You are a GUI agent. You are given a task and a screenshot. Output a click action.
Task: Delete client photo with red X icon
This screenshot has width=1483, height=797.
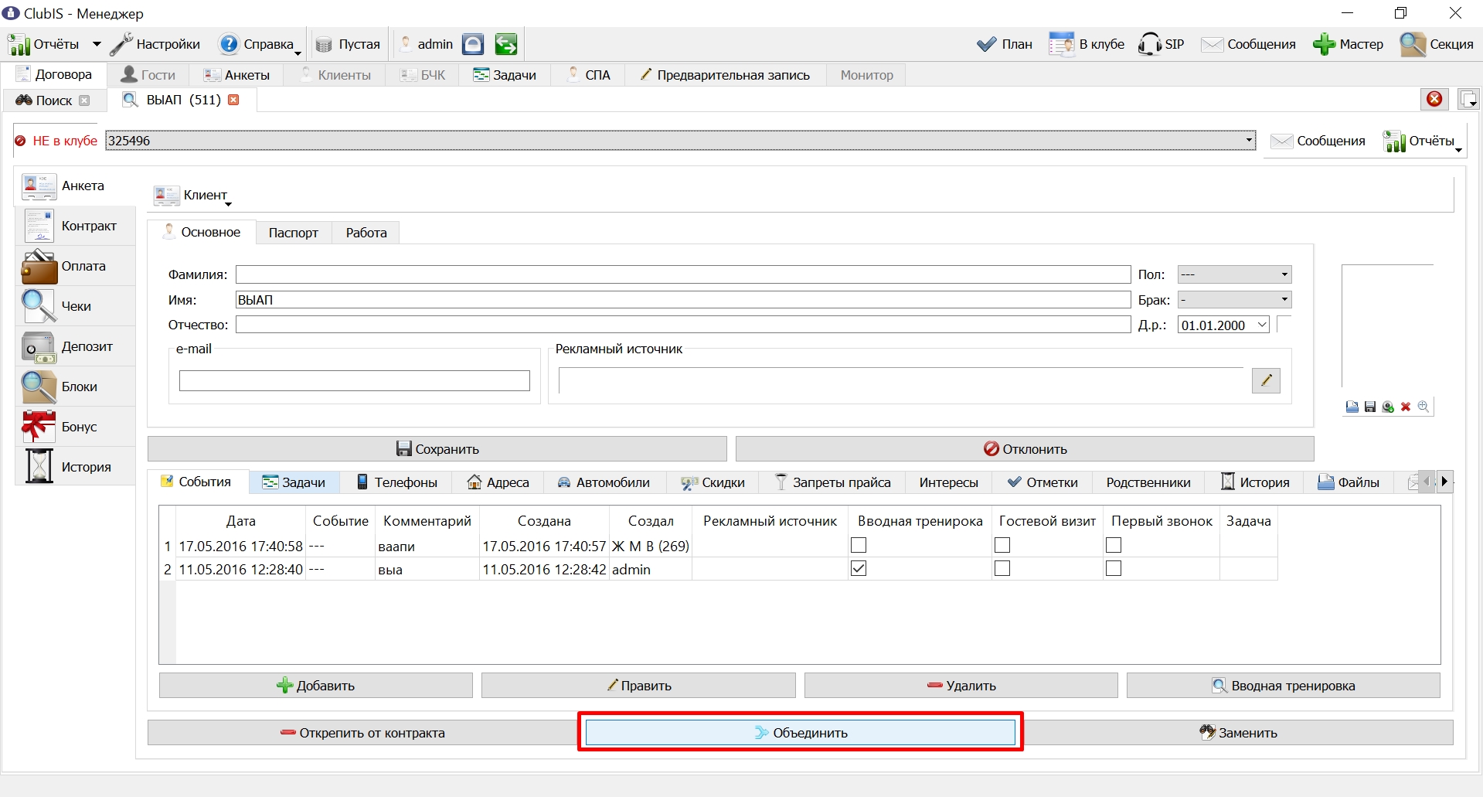1406,407
